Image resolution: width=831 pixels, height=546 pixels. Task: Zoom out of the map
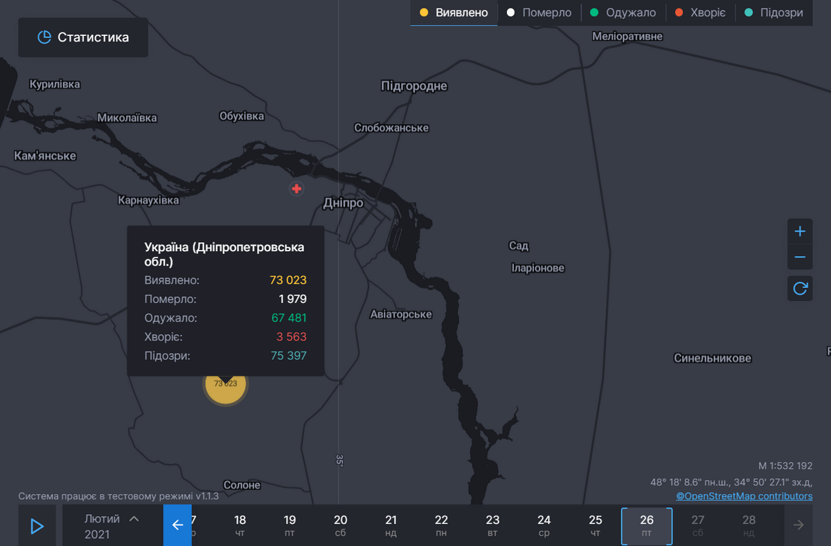click(x=800, y=257)
